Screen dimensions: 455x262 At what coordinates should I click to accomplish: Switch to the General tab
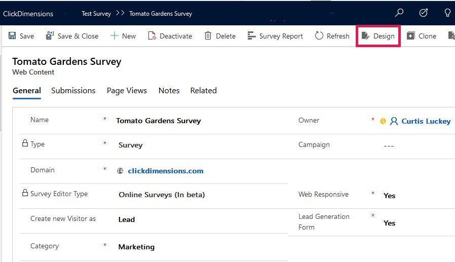(27, 91)
